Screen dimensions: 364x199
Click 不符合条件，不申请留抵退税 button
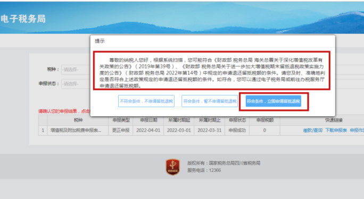point(146,101)
